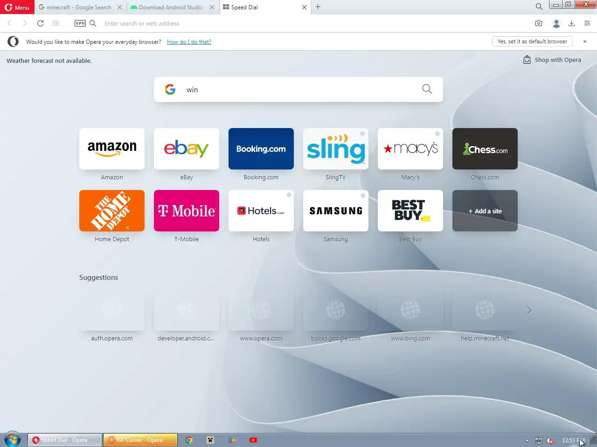Open the T-Mobile speed dial tile
This screenshot has height=447, width=597.
click(187, 210)
